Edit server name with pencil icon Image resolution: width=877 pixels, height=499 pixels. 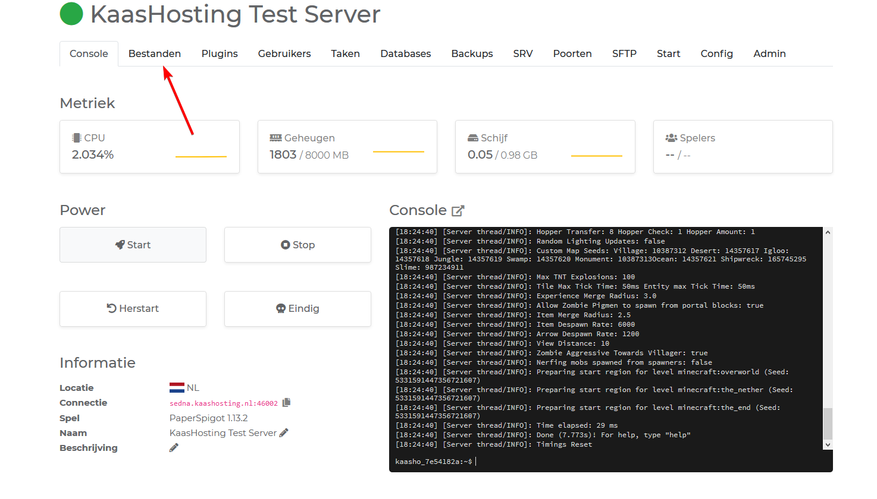coord(284,433)
